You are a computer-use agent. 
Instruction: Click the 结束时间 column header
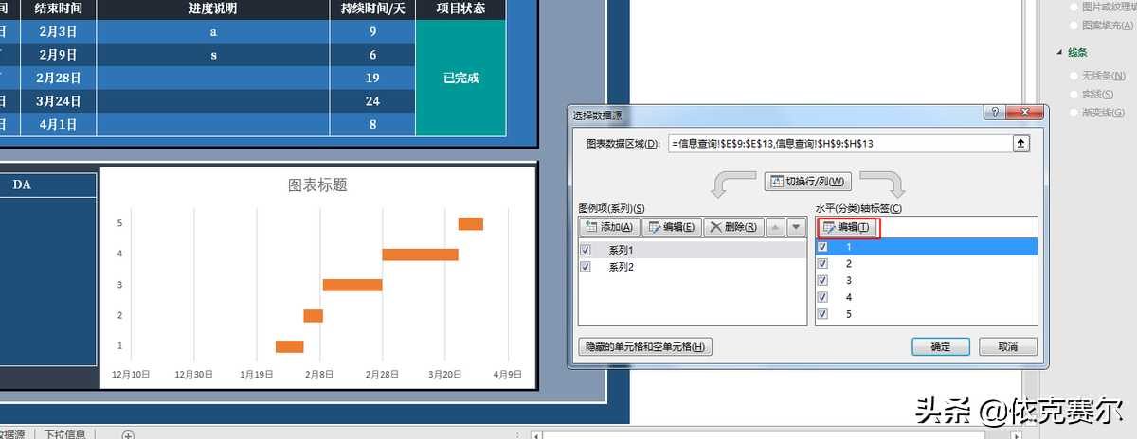[59, 9]
